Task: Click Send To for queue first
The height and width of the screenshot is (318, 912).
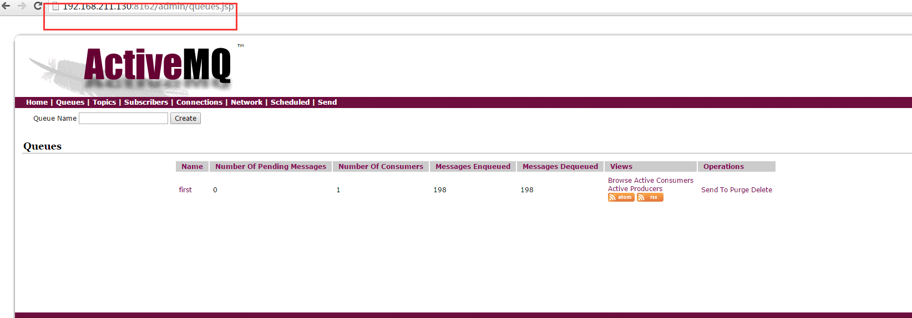Action: point(715,190)
